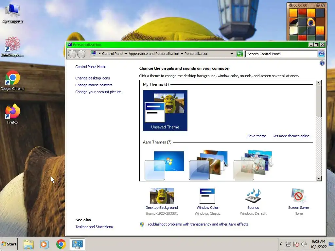The image size is (335, 251).
Task: Open the Window Color icon
Action: tap(207, 196)
